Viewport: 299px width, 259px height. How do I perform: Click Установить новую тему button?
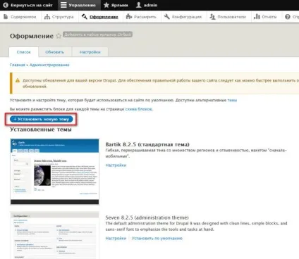[41, 119]
